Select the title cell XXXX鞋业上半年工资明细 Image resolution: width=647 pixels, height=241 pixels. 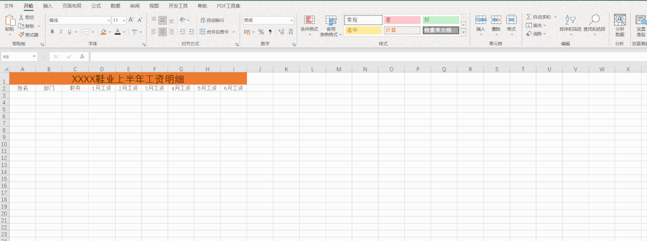point(128,79)
